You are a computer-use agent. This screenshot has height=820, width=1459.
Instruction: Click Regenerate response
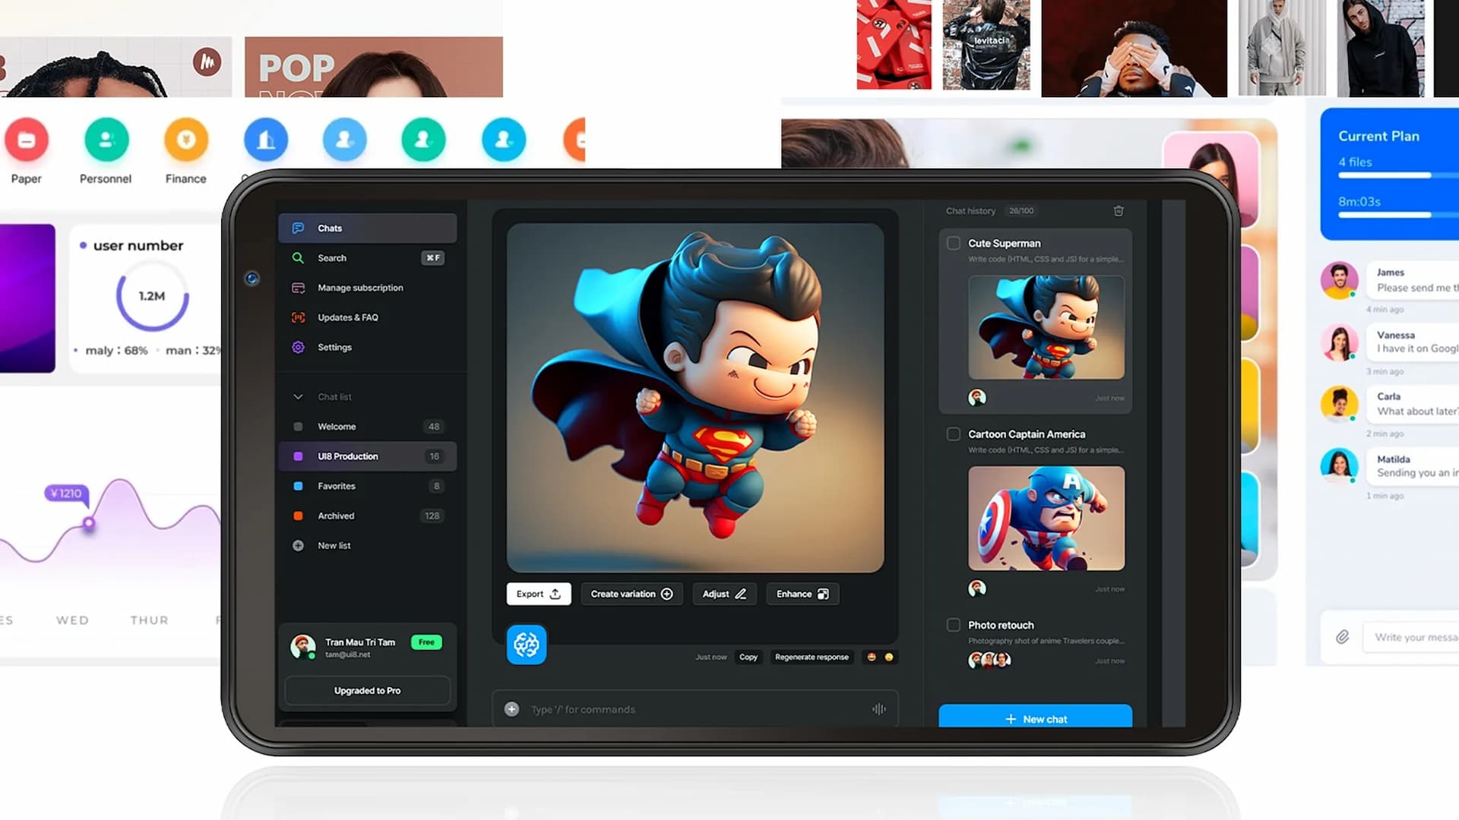[812, 657]
